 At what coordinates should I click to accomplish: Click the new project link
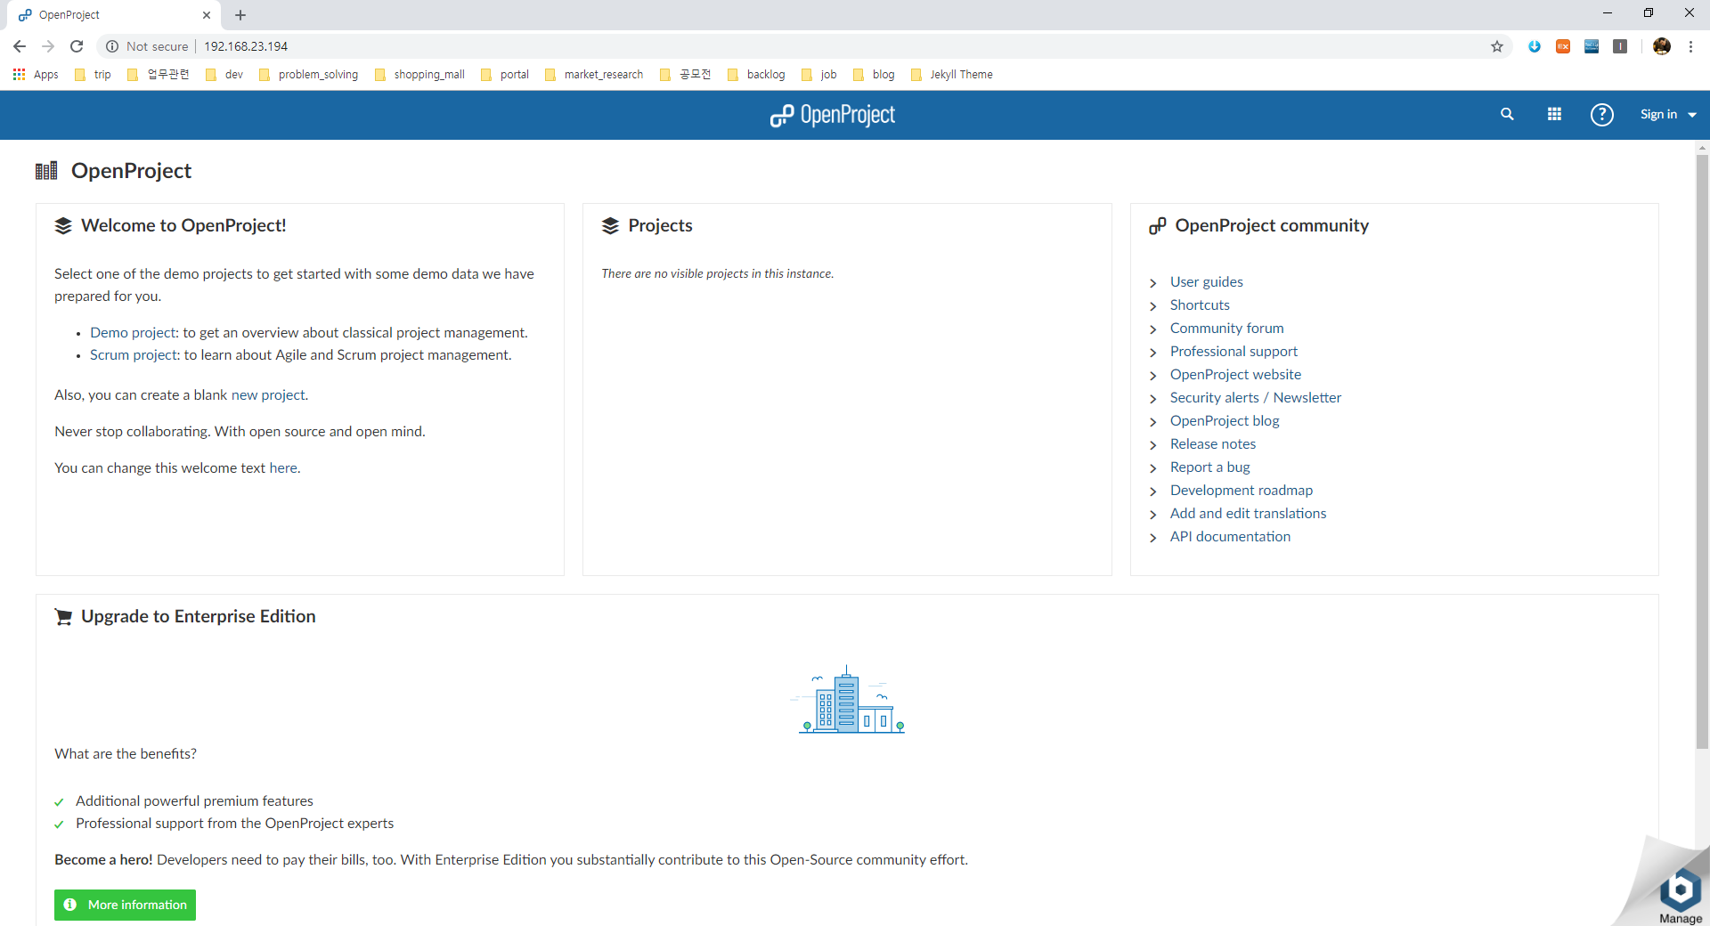coord(268,394)
